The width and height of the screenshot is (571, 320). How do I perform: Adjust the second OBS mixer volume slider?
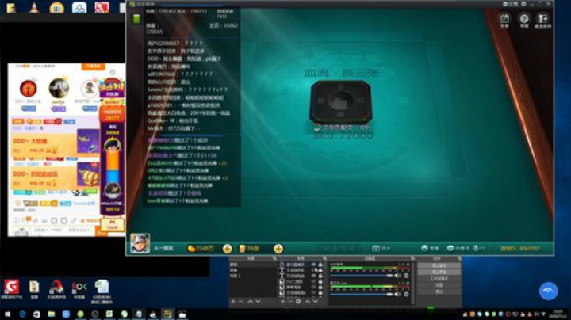click(x=361, y=294)
